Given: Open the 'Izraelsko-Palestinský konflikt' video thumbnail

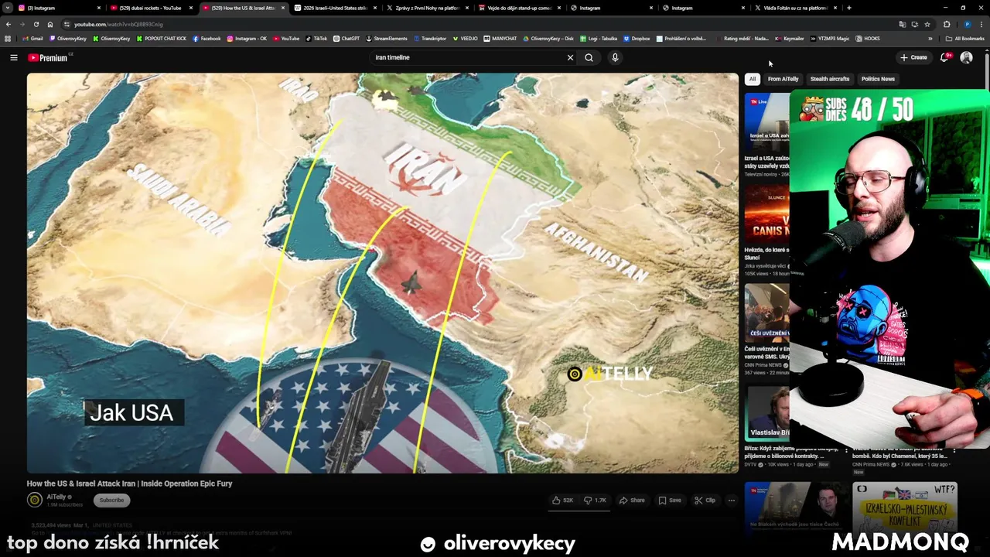Looking at the screenshot, I should [x=904, y=507].
